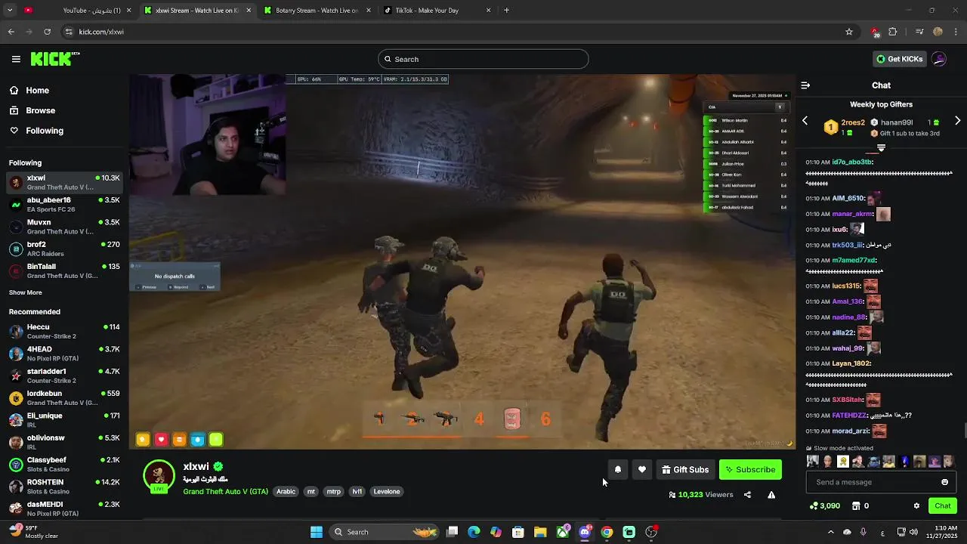Screen dimensions: 967x544
Task: Open the emoji picker in chat
Action: [944, 482]
